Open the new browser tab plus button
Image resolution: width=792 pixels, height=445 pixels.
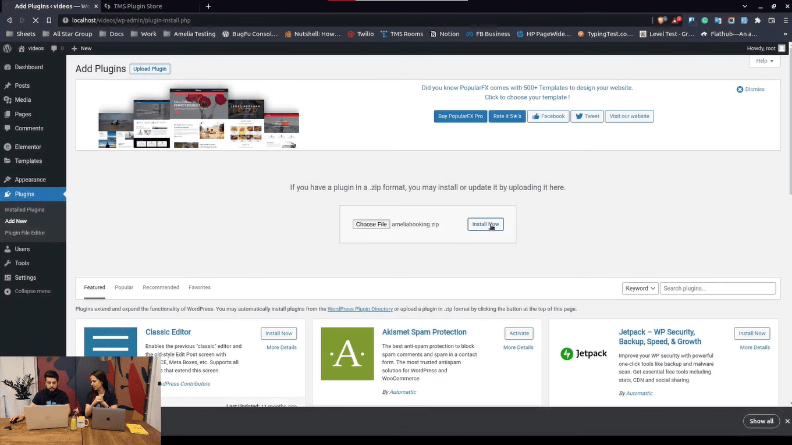[x=208, y=6]
